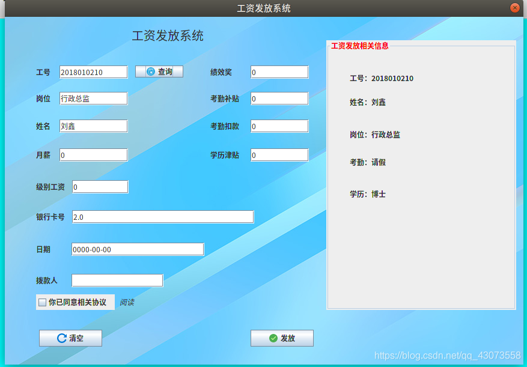
Task: Check the 你已同意相关协议 checkbox
Action: (x=42, y=303)
